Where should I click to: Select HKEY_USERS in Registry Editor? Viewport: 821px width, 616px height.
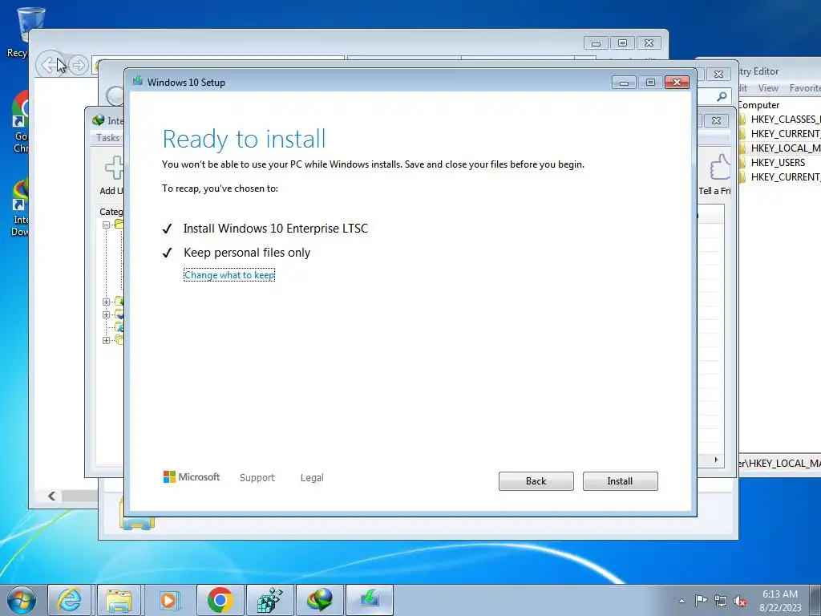[x=778, y=162]
